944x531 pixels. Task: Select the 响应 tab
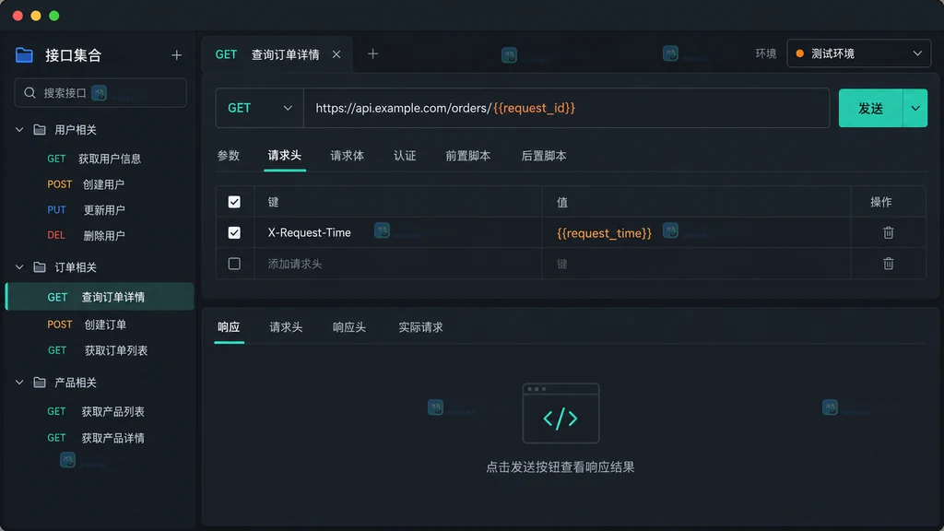point(229,327)
